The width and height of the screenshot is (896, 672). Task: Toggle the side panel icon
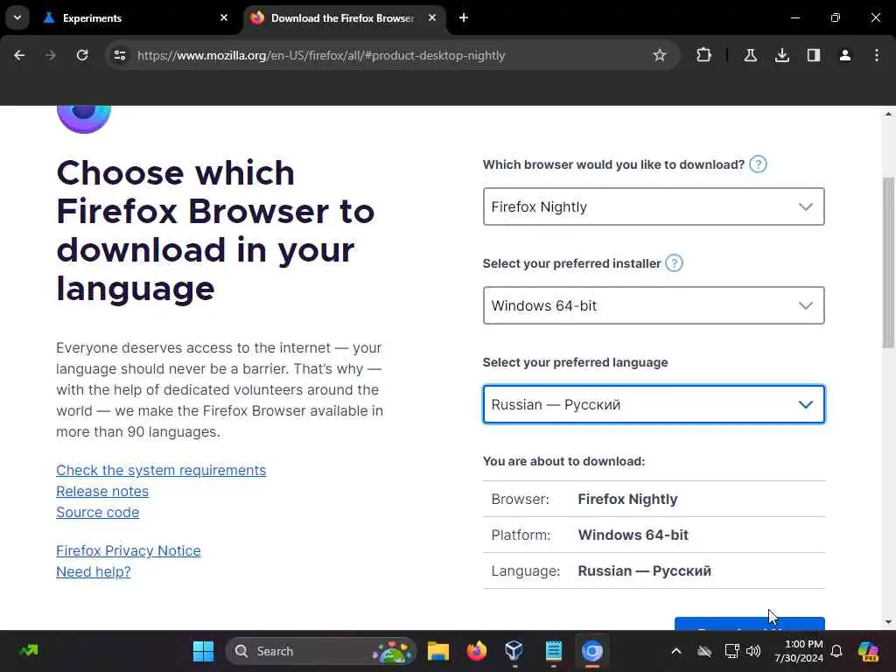813,55
